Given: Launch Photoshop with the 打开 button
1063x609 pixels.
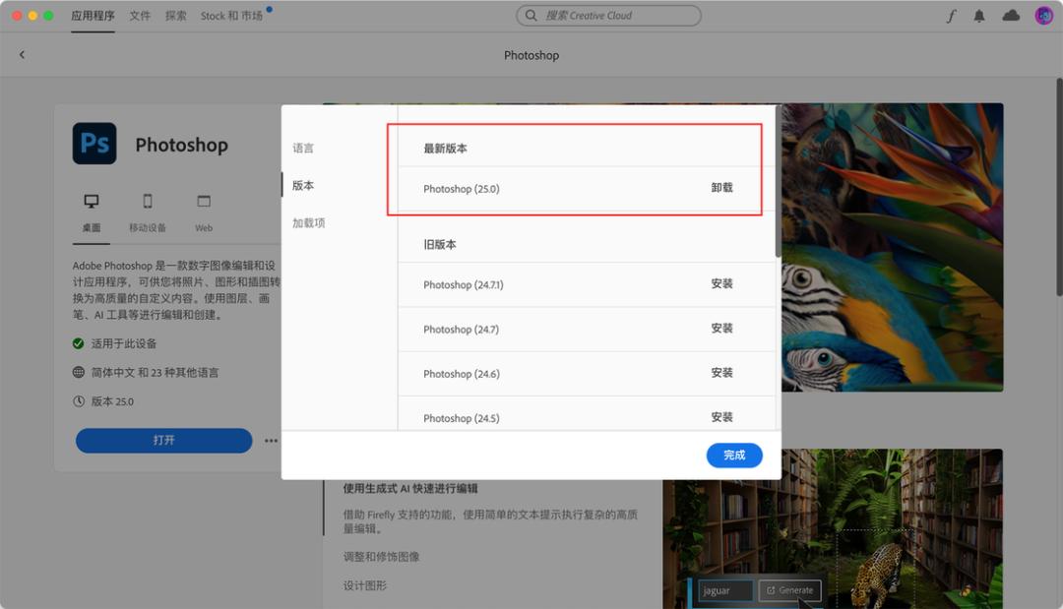Looking at the screenshot, I should click(x=163, y=441).
